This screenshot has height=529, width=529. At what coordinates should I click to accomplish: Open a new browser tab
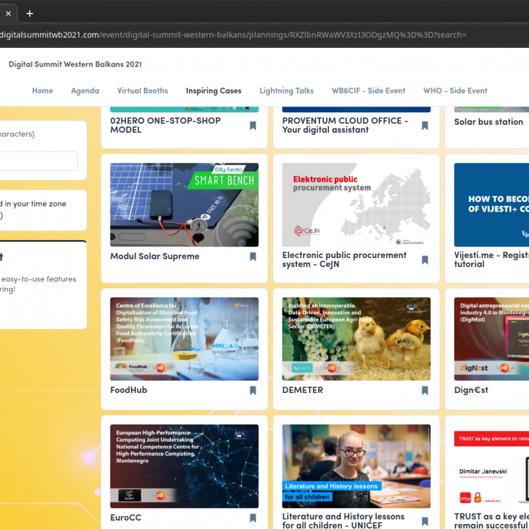click(x=30, y=14)
